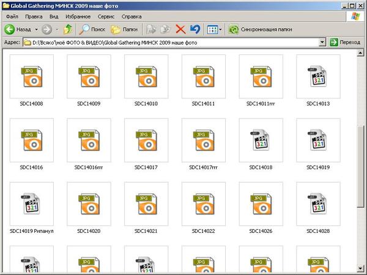Select the SDC14019 video file

[x=318, y=144]
